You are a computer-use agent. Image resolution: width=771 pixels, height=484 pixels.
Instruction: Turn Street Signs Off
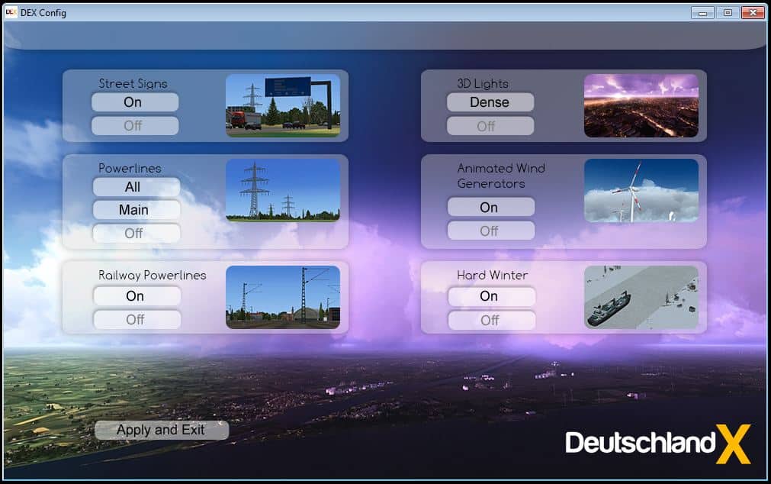tap(134, 126)
